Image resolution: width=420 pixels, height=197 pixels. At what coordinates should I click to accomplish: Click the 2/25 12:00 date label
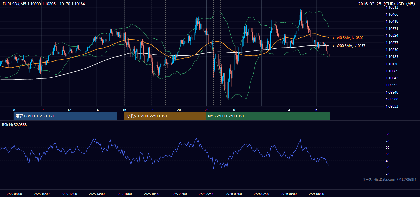coord(69,194)
